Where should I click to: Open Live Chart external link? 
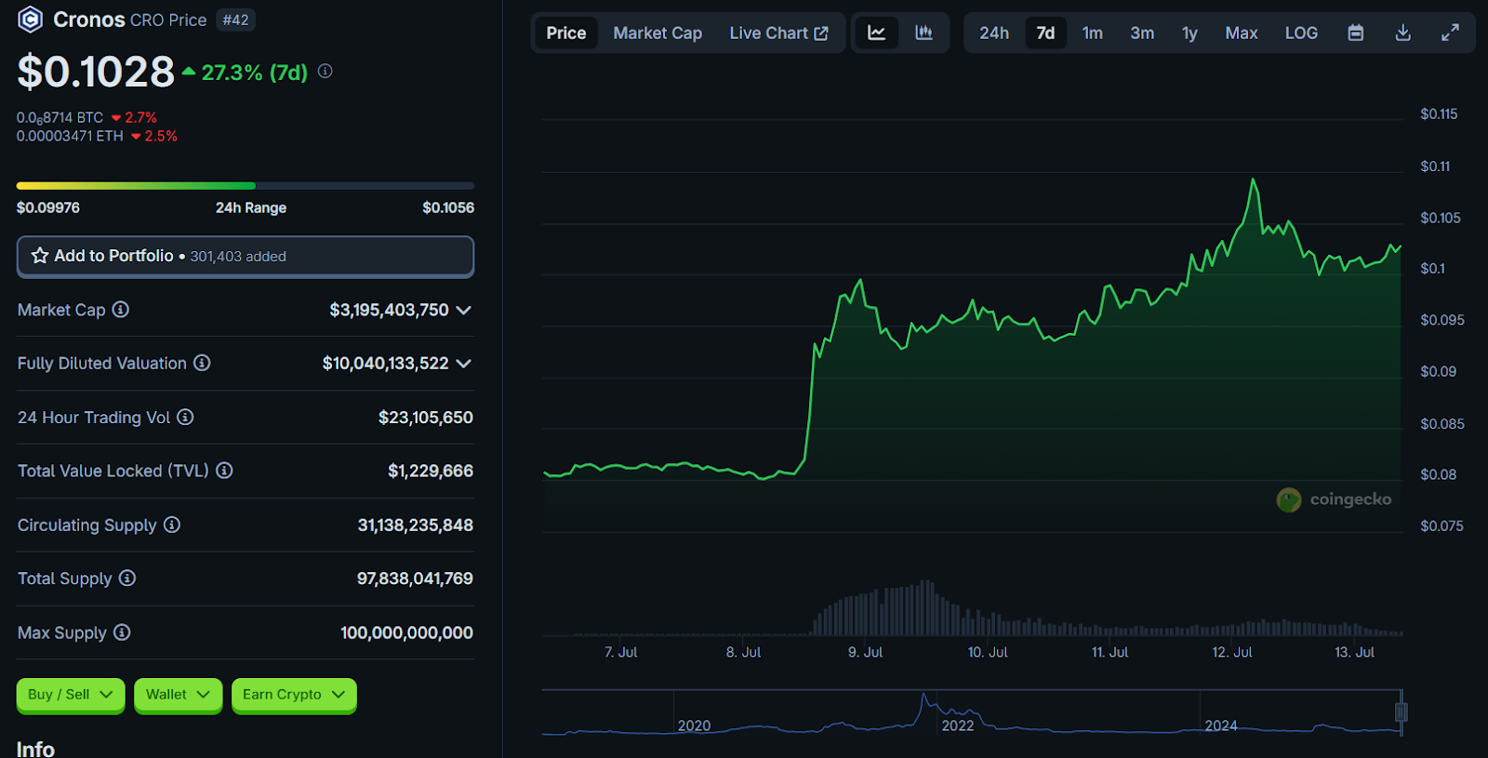[x=778, y=33]
